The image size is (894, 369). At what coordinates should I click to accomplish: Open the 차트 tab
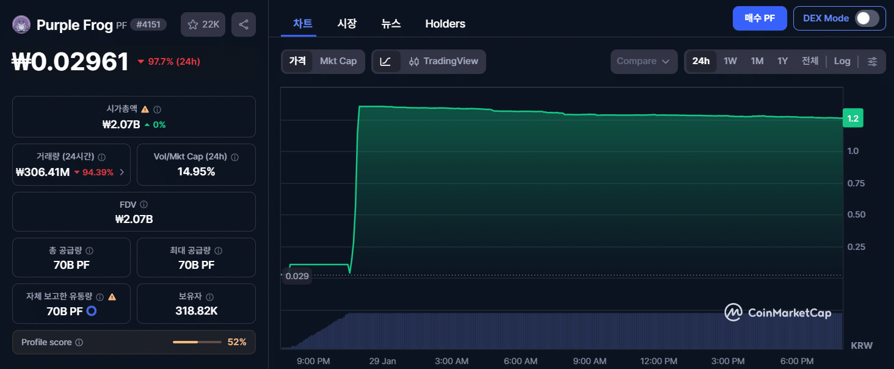[x=302, y=24]
